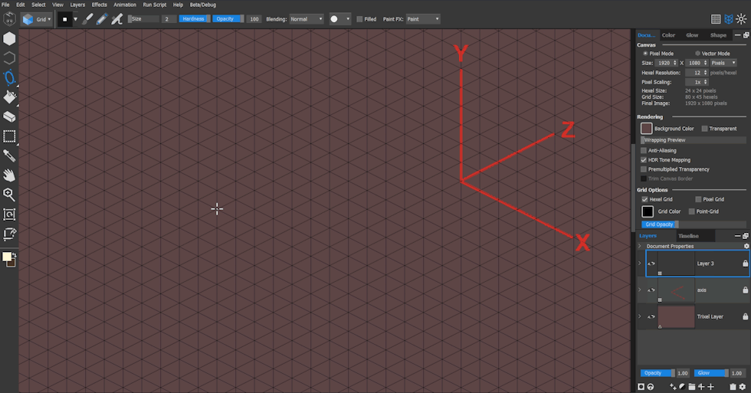Open the Blending mode dropdown
This screenshot has width=751, height=393.
[306, 19]
